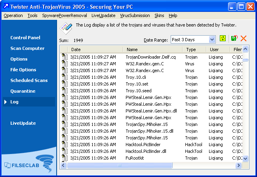Open the Skins menu
This screenshot has height=177, width=257.
pos(159,15)
